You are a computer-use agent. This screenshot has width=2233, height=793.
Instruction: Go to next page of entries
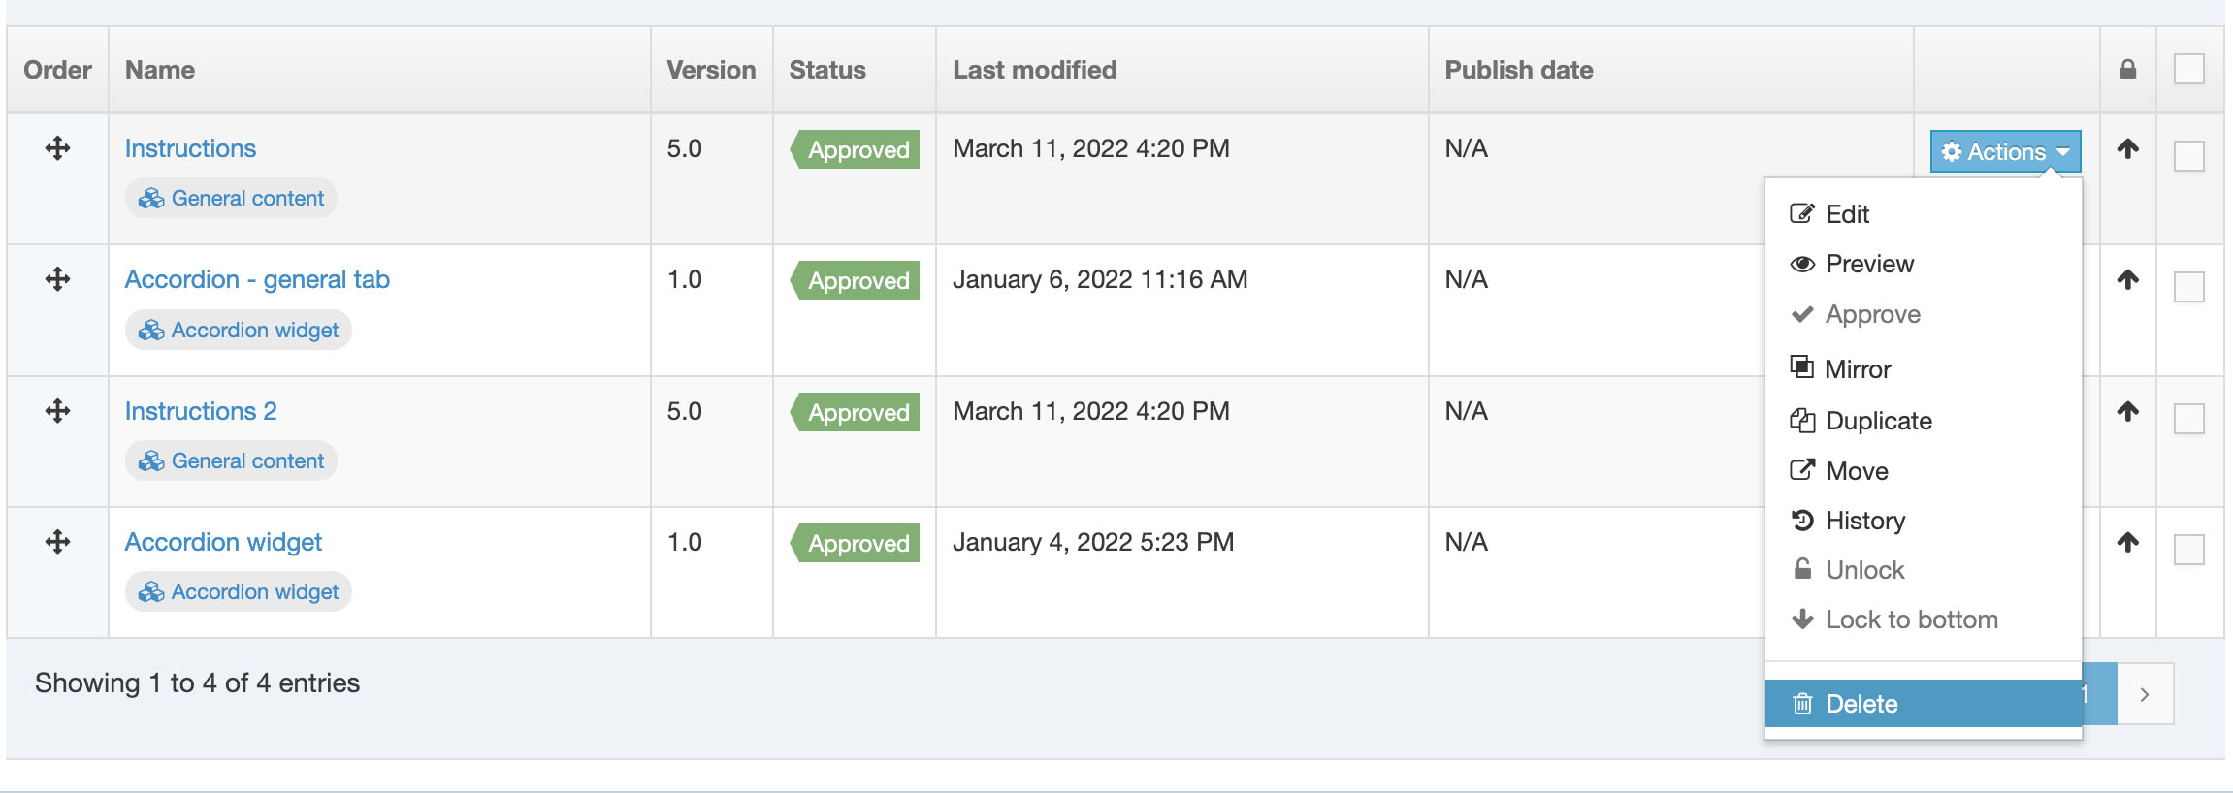[x=2145, y=694]
